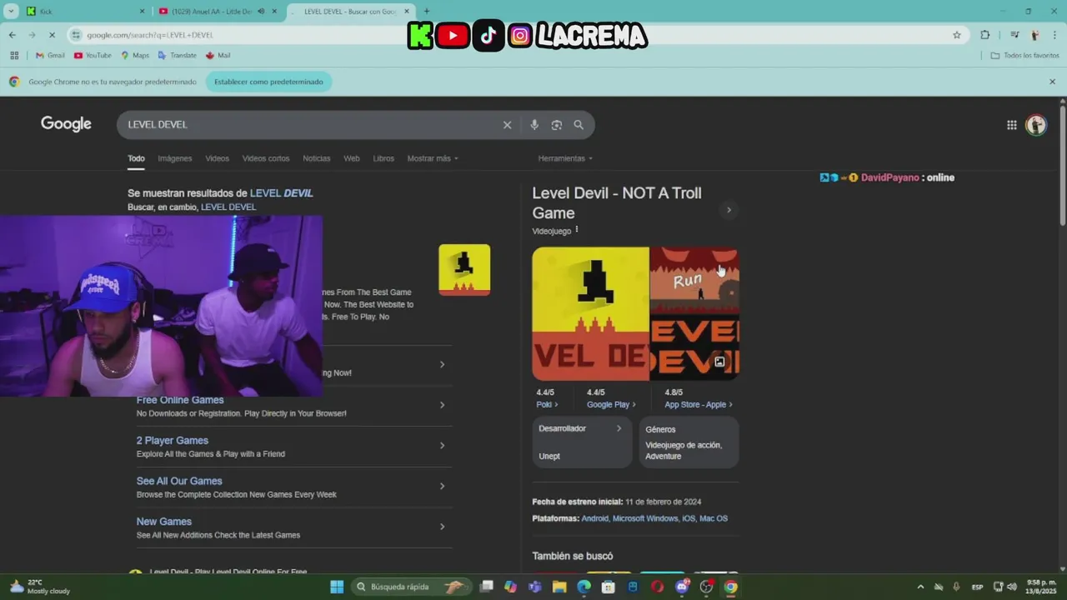Expand the Desarrollador card chevron
Screen dimensions: 1067x600
click(x=619, y=428)
